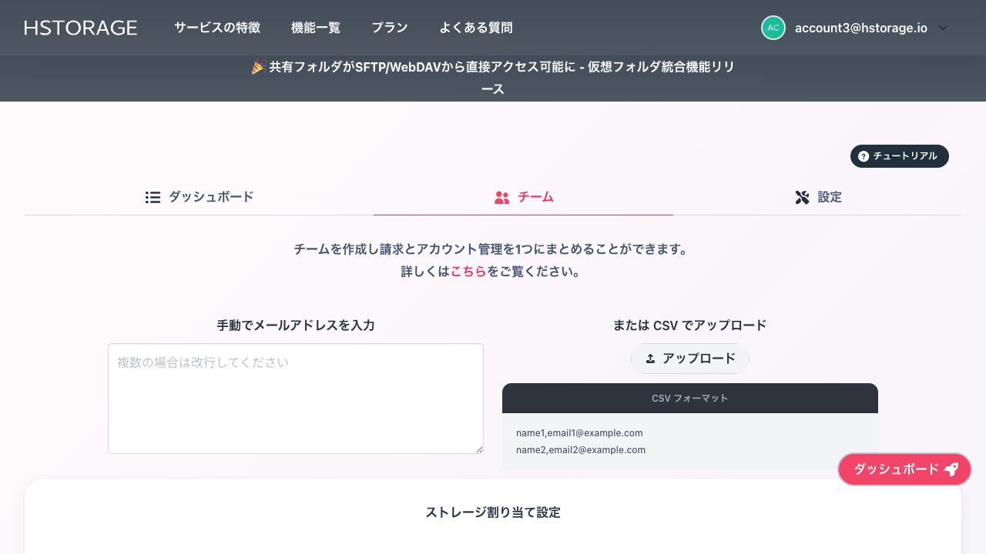The image size is (986, 554).
Task: Open the SFTP/WebDAV announcement banner
Action: click(x=493, y=78)
